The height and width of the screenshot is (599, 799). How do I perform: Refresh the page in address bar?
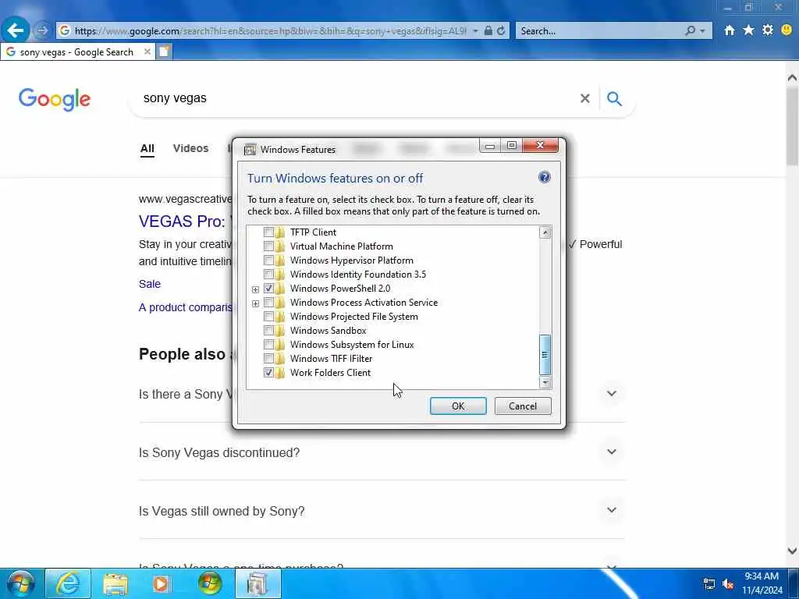(x=501, y=30)
